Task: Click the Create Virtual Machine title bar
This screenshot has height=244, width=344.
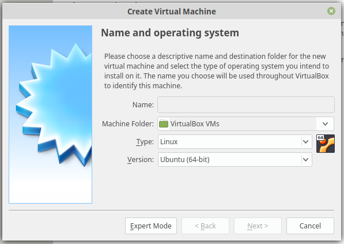Action: (x=172, y=12)
